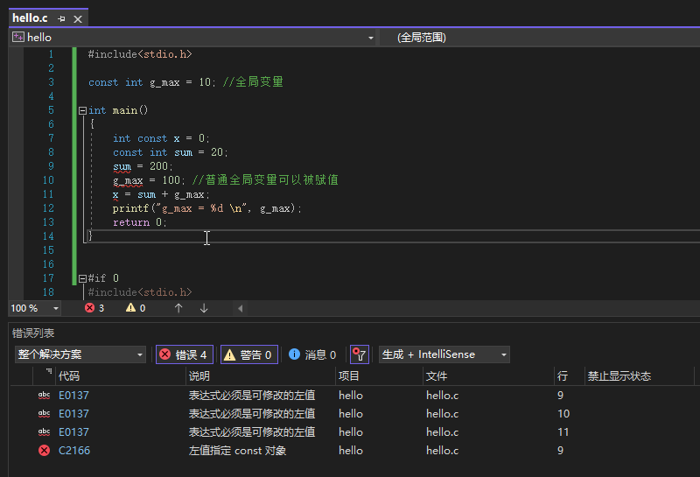Open the 全局范围 scope dropdown

[422, 38]
